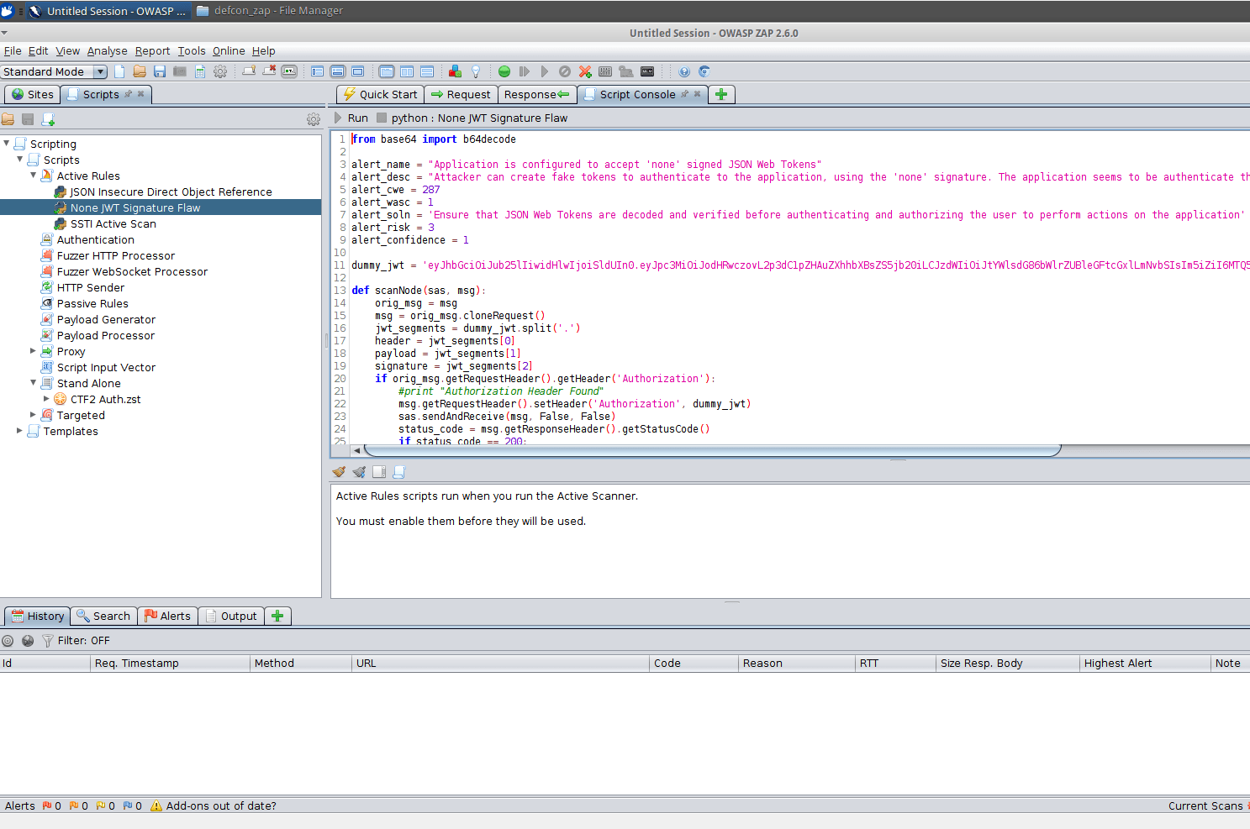Switch to the Quick Start tab

pyautogui.click(x=380, y=94)
